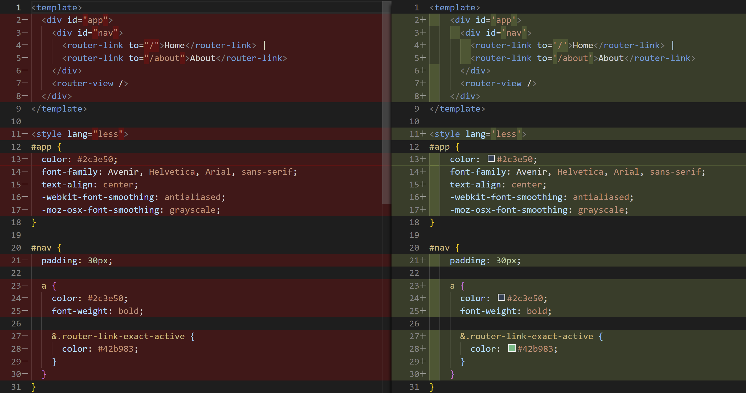Click line number 31 in right pane
This screenshot has width=746, height=393.
pos(414,387)
